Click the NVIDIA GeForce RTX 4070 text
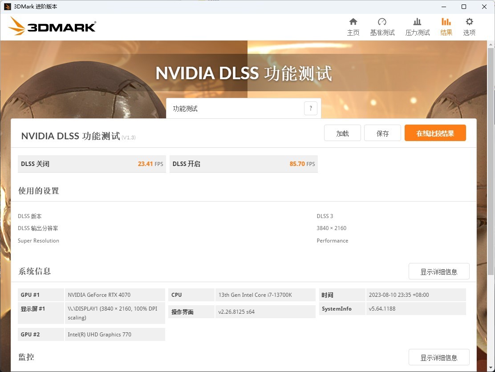495x372 pixels. (x=99, y=295)
